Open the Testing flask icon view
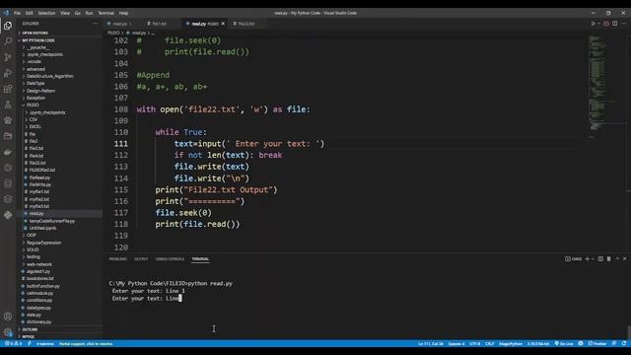 (8, 105)
